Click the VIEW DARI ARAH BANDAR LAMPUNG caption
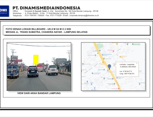 [x=39, y=93]
